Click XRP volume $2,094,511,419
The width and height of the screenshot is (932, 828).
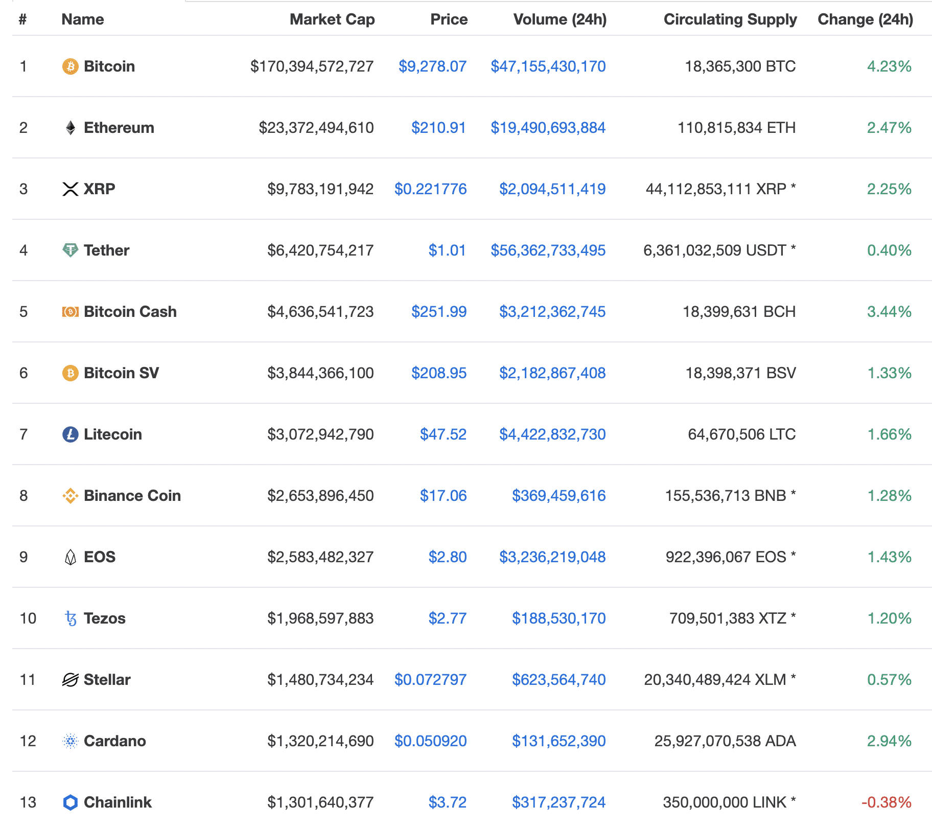pyautogui.click(x=552, y=189)
